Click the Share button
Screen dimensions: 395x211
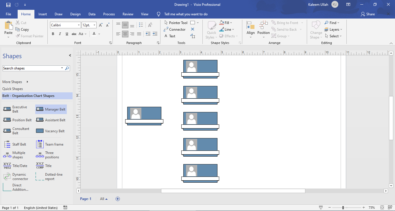click(368, 14)
